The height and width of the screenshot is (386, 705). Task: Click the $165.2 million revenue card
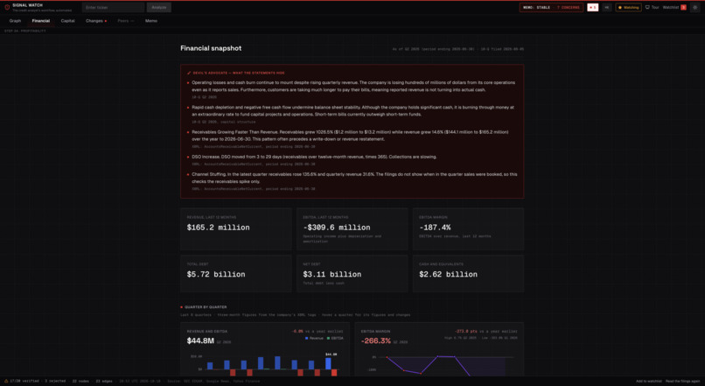pyautogui.click(x=236, y=229)
